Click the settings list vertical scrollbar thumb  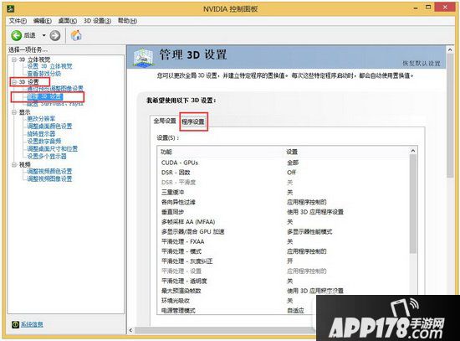pos(413,204)
